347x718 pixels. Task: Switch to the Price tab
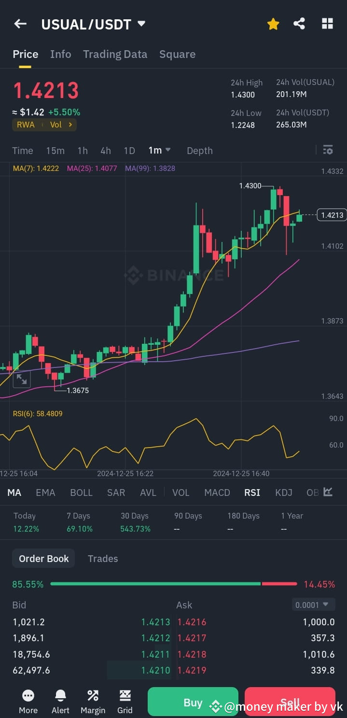pos(26,54)
